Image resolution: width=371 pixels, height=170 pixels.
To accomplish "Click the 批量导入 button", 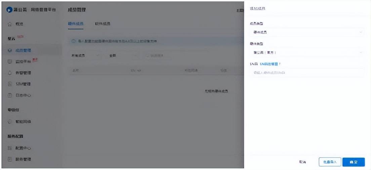I will coord(330,162).
